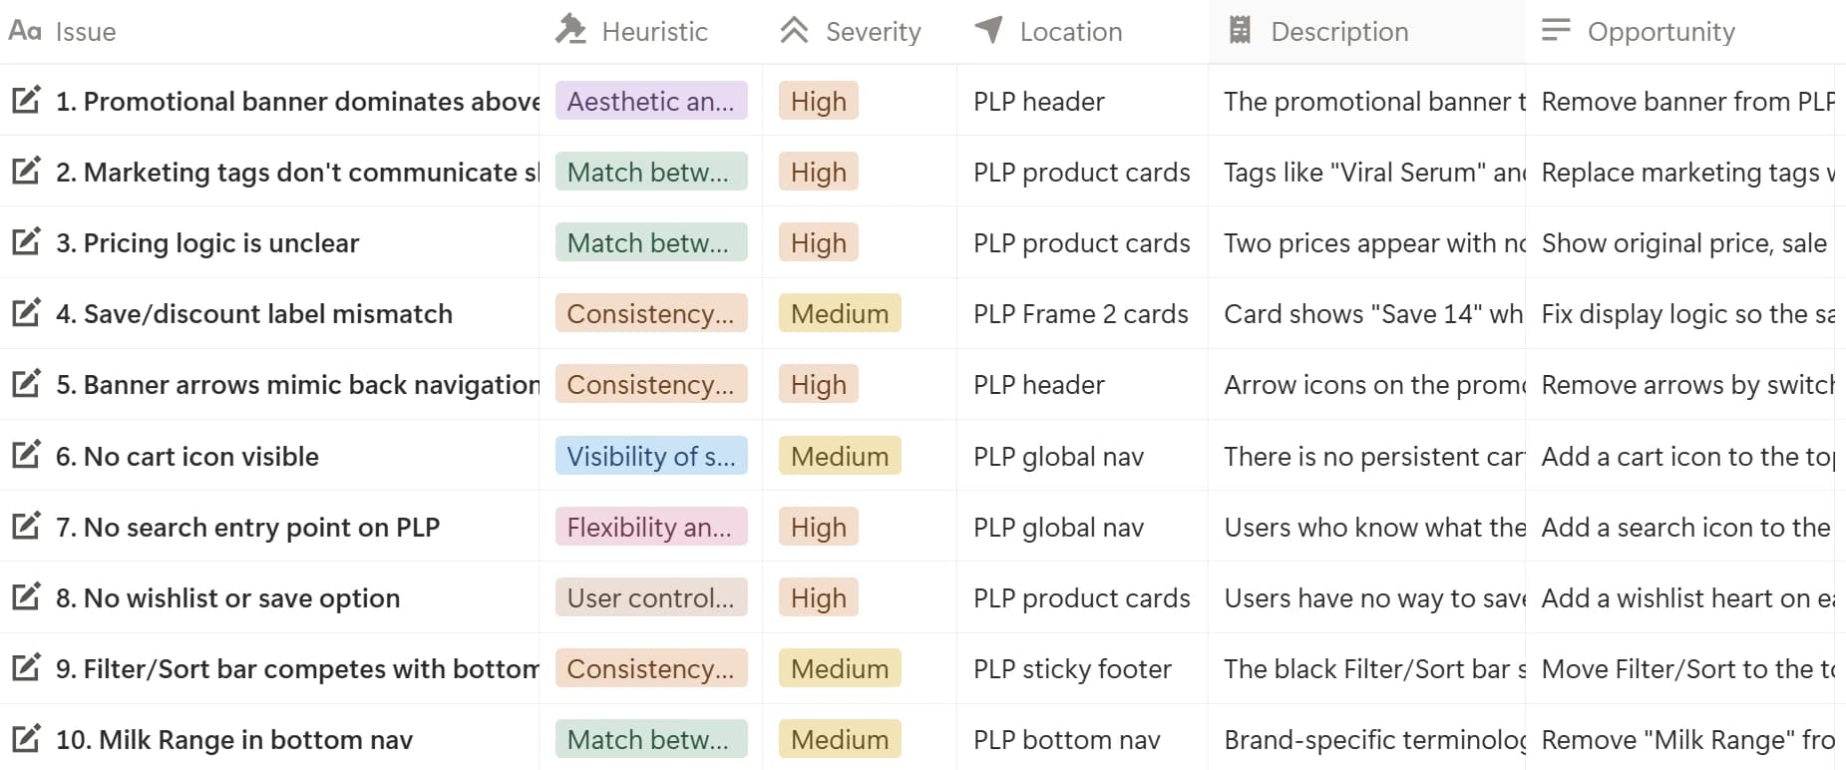Change severity tag for Promotional banner issue
1846x770 pixels.
click(x=819, y=101)
